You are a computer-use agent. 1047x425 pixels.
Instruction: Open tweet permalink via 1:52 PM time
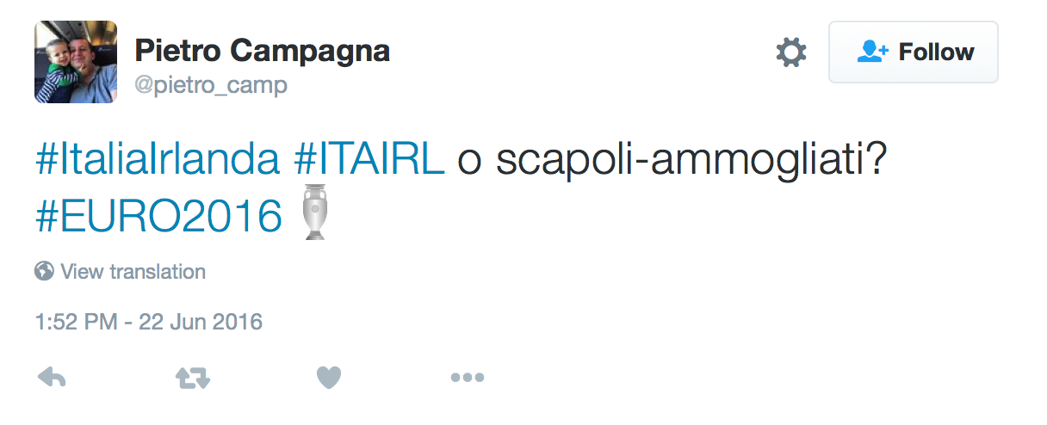pos(77,323)
